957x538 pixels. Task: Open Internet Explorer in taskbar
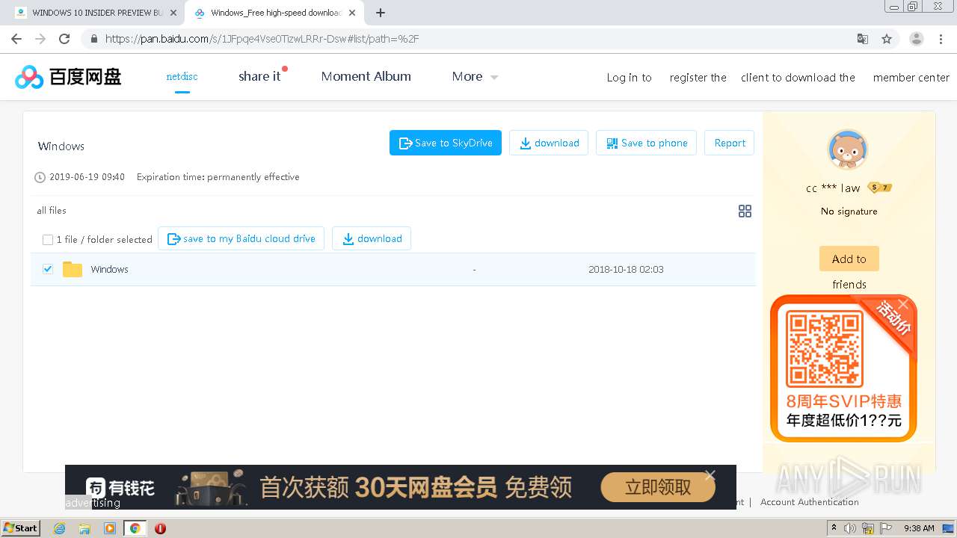click(59, 528)
